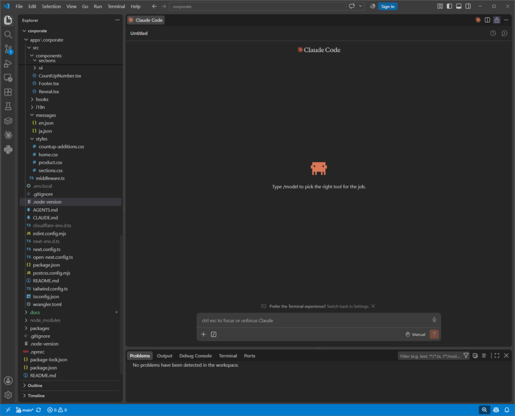Viewport: 515px width, 416px height.
Task: Click the zoom icon in status bar
Action: (x=484, y=410)
